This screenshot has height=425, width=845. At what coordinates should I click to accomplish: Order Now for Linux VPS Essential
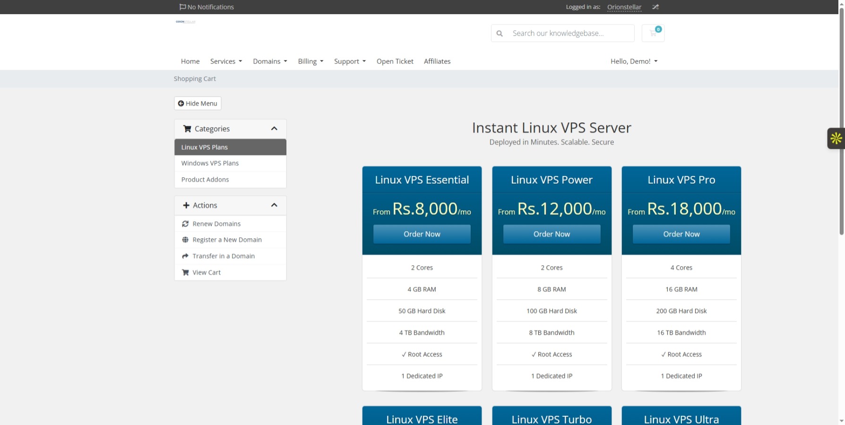pyautogui.click(x=422, y=234)
